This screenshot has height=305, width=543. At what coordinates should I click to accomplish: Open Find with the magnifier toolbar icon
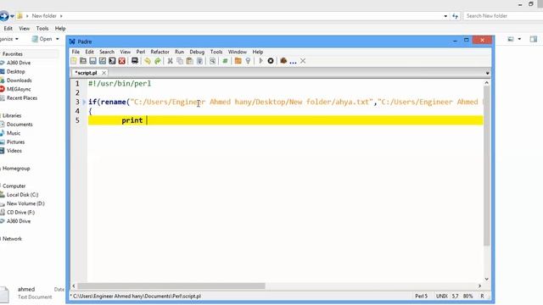pos(212,61)
